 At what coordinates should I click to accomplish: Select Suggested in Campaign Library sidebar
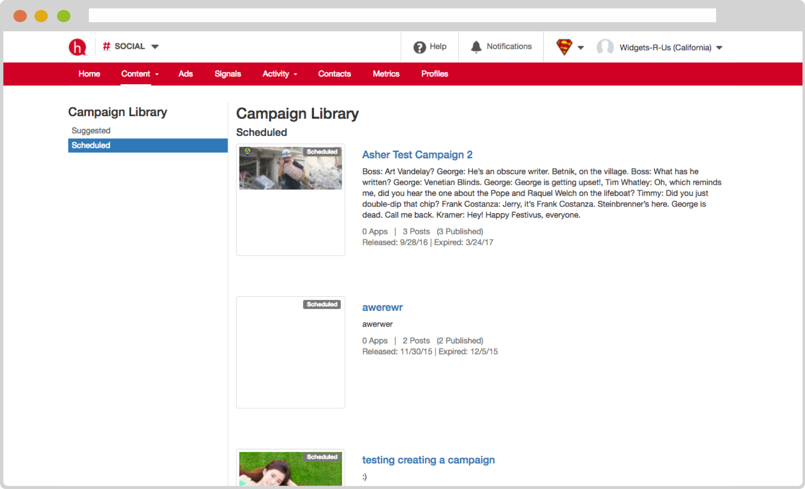click(91, 130)
